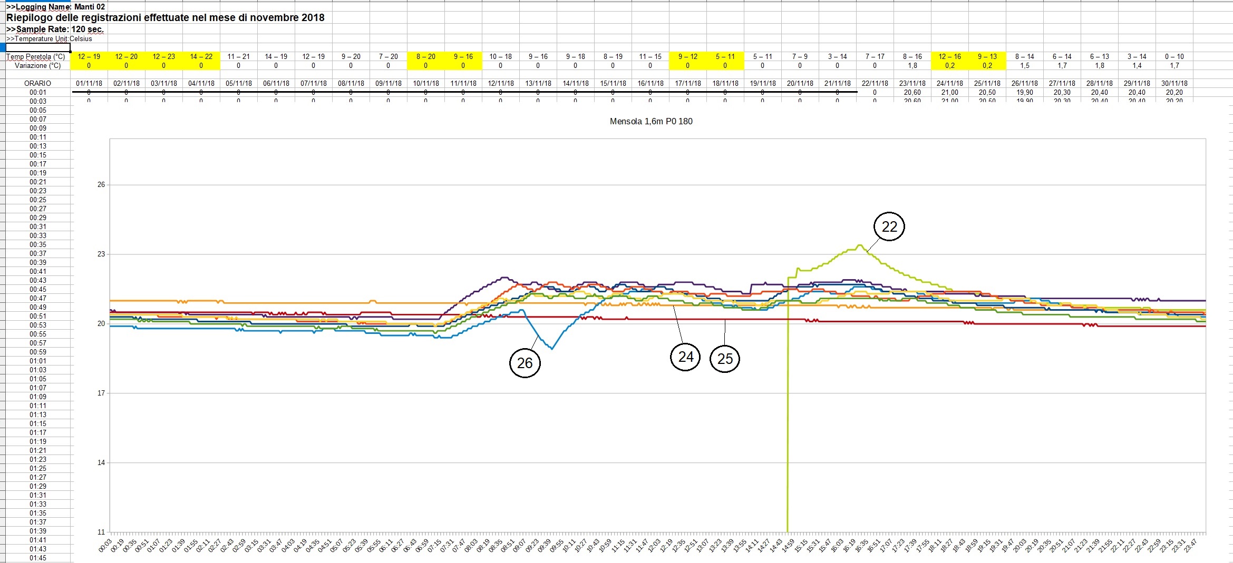Click the Riepilogo delle registrazioni title cell
The width and height of the screenshot is (1233, 563).
(165, 17)
